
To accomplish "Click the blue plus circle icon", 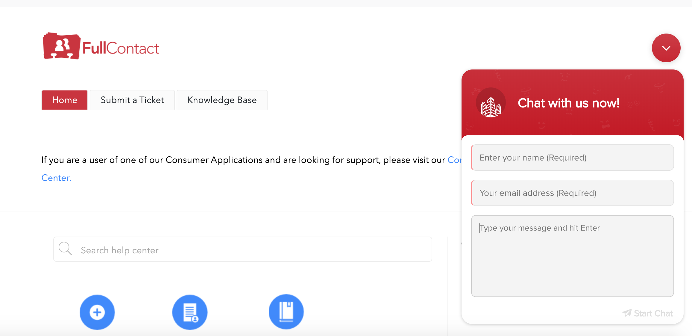I will point(97,312).
